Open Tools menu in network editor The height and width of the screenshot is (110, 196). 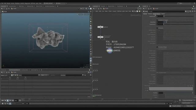tap(110, 11)
